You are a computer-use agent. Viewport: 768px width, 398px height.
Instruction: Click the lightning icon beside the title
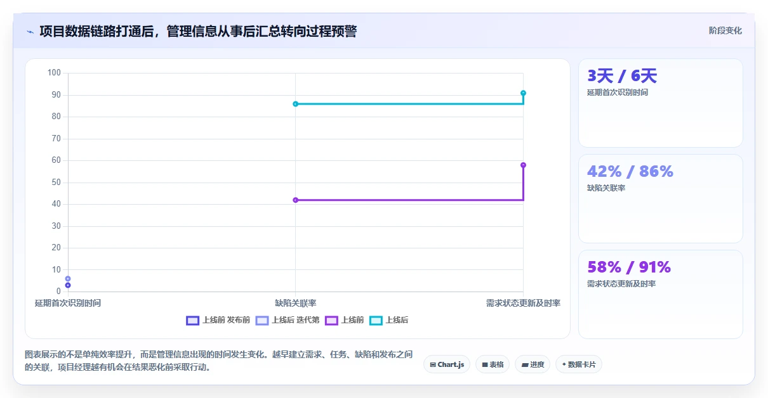coord(30,31)
